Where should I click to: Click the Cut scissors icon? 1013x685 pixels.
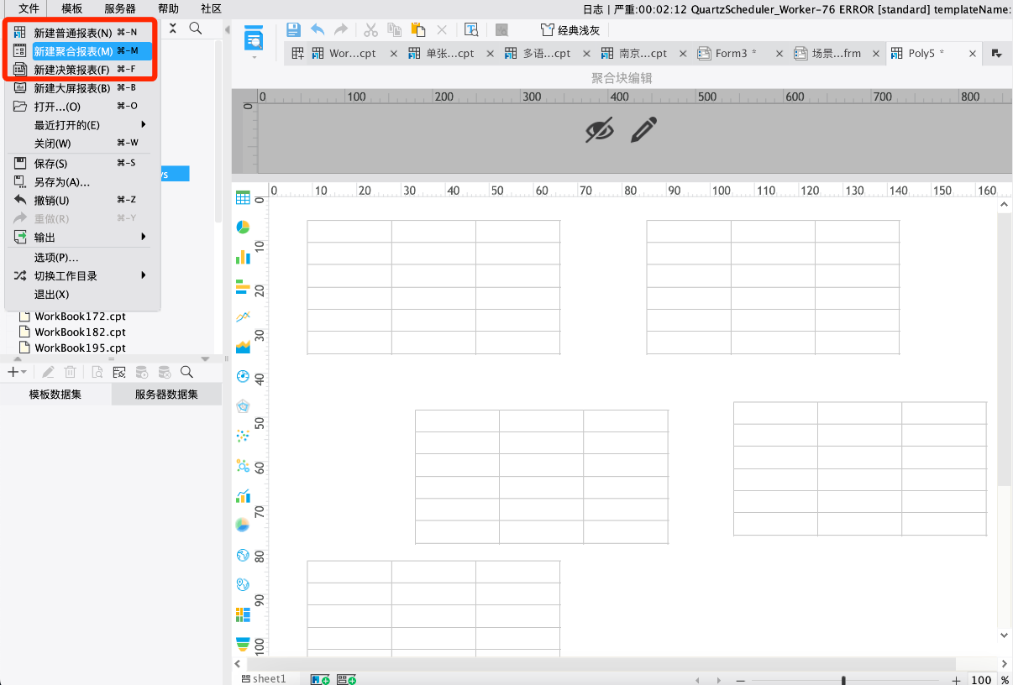[x=370, y=30]
